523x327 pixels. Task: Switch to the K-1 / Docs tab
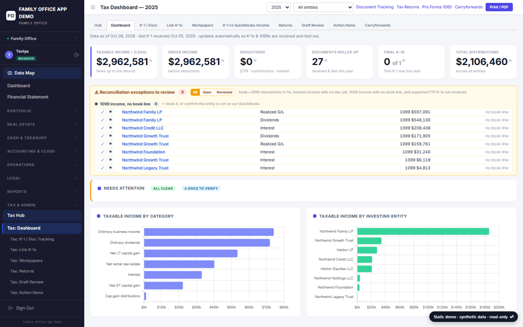(x=148, y=26)
